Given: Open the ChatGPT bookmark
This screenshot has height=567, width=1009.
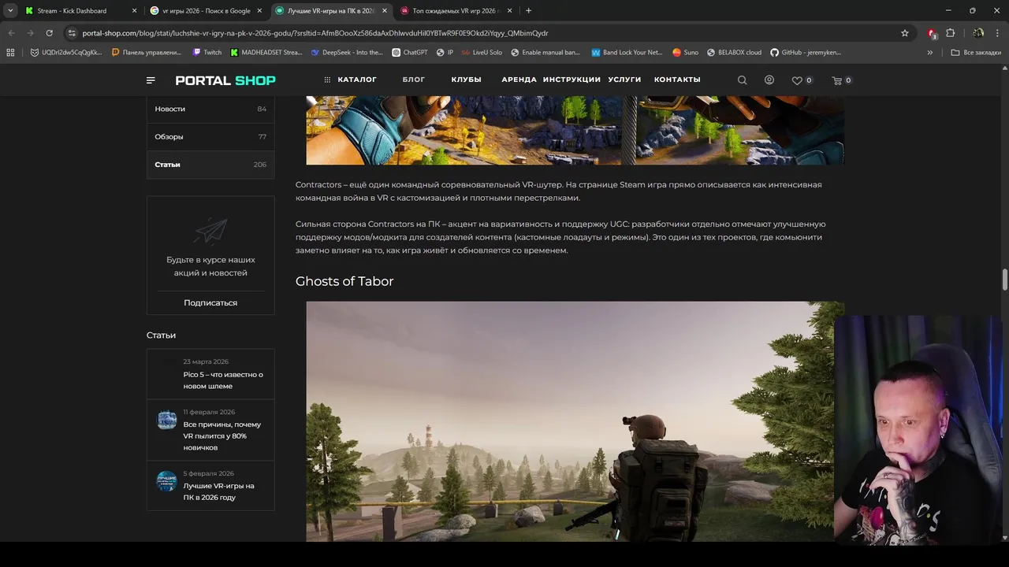Looking at the screenshot, I should (410, 53).
